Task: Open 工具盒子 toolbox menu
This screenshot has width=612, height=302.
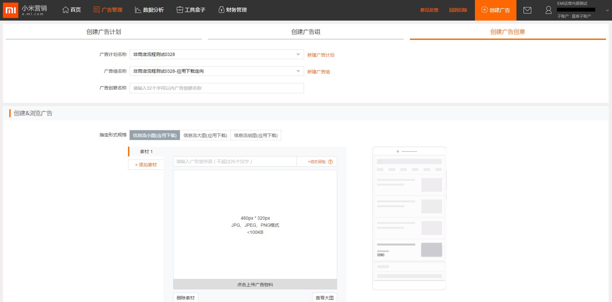Action: click(x=191, y=10)
